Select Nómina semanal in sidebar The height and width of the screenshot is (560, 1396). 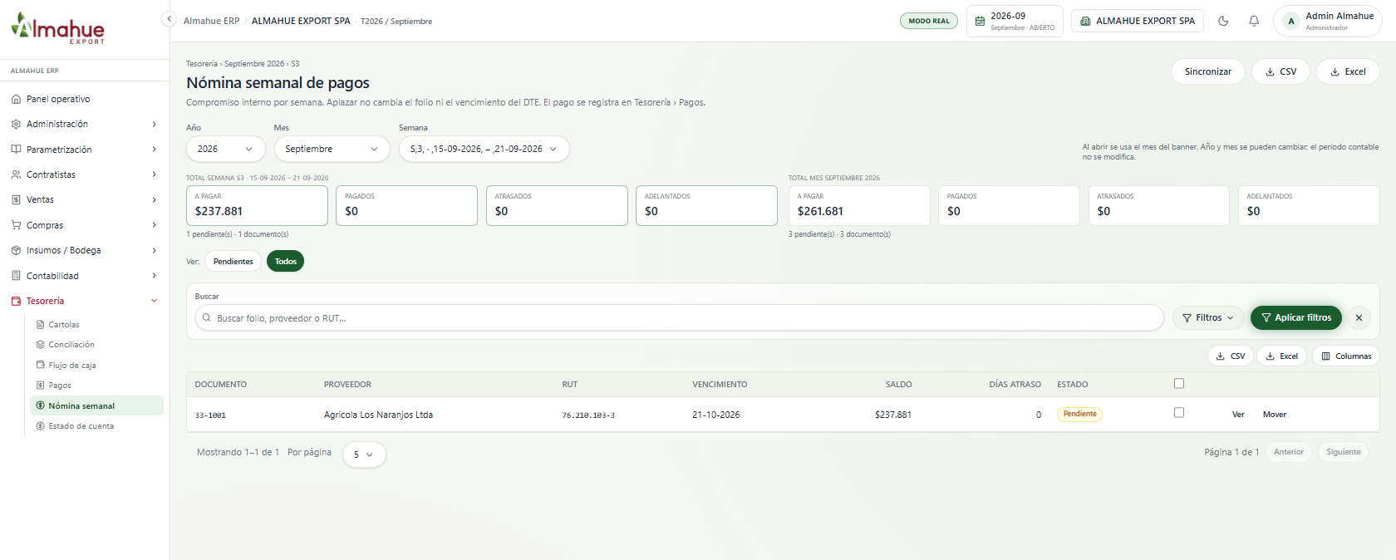point(96,405)
